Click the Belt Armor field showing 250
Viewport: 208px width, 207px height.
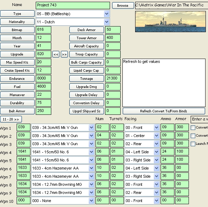coord(44,111)
